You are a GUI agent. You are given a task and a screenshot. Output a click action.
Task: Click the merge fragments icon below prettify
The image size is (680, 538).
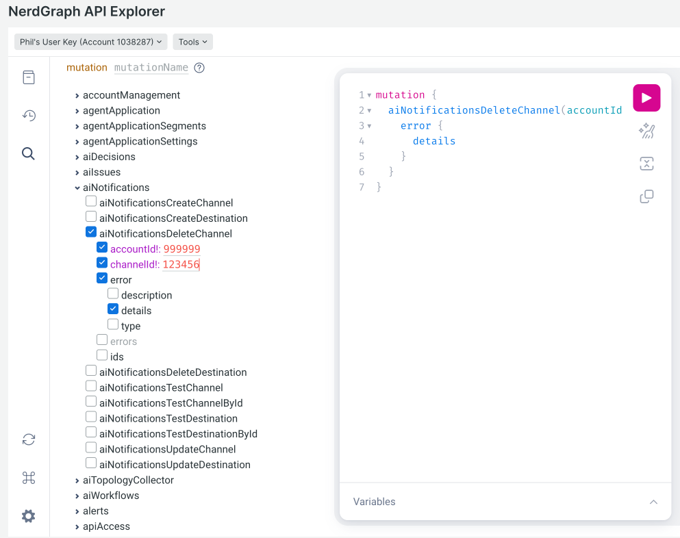click(x=646, y=164)
